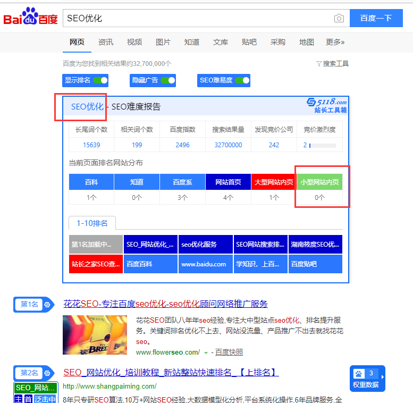Click green SEO_网站... tag under 第2名

click(x=36, y=388)
